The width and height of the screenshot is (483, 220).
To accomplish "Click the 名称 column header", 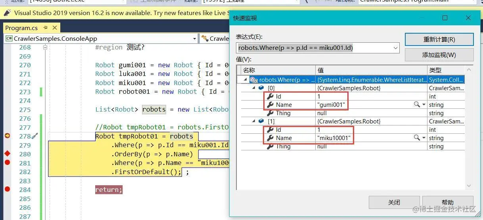I will click(278, 70).
